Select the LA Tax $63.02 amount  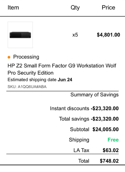[111, 150]
